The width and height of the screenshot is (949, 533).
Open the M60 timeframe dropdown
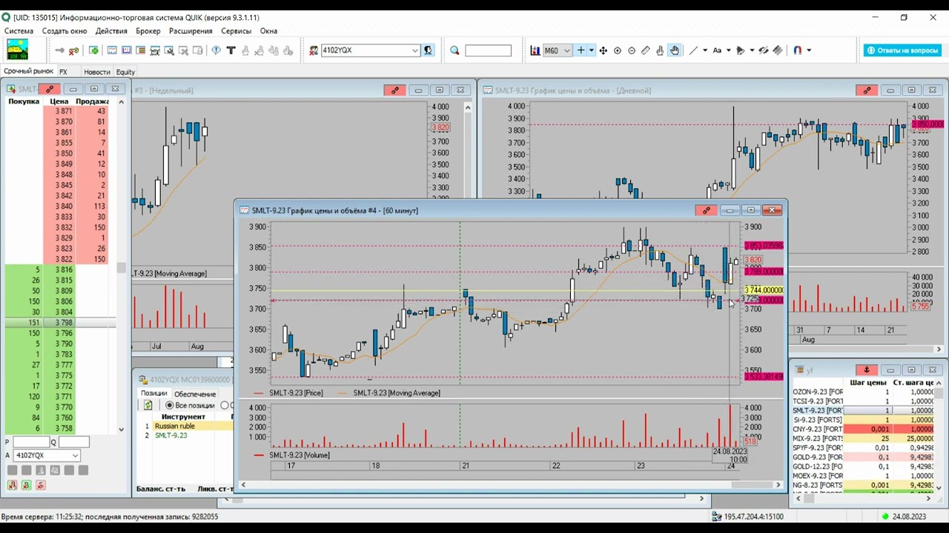point(567,50)
